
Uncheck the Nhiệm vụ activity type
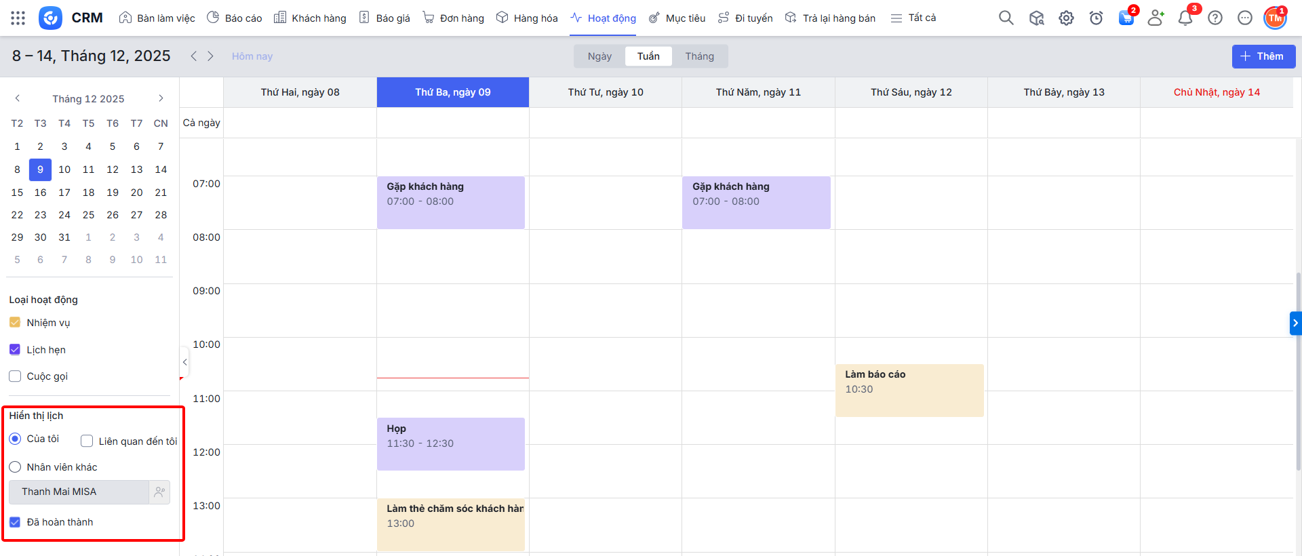click(15, 323)
